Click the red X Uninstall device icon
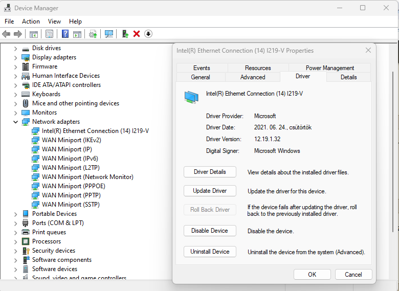The image size is (399, 291). [x=137, y=34]
